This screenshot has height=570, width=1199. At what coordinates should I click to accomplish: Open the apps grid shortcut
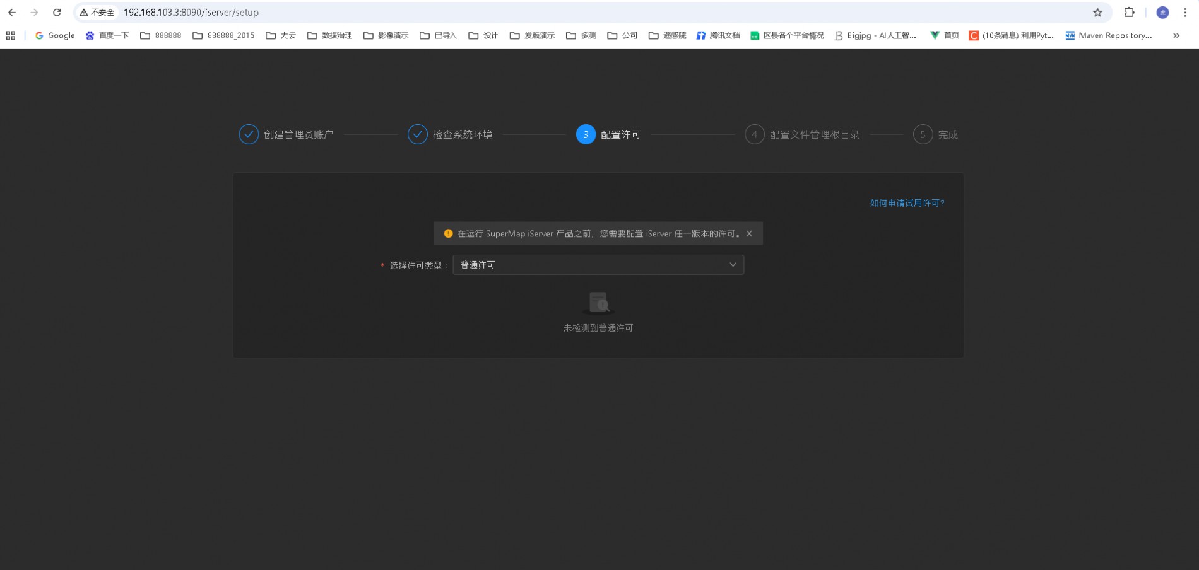pos(11,36)
